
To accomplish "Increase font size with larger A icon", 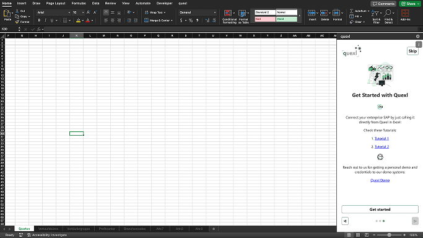I will (88, 12).
